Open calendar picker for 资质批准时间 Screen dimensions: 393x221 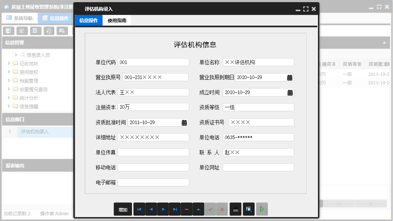[184, 123]
